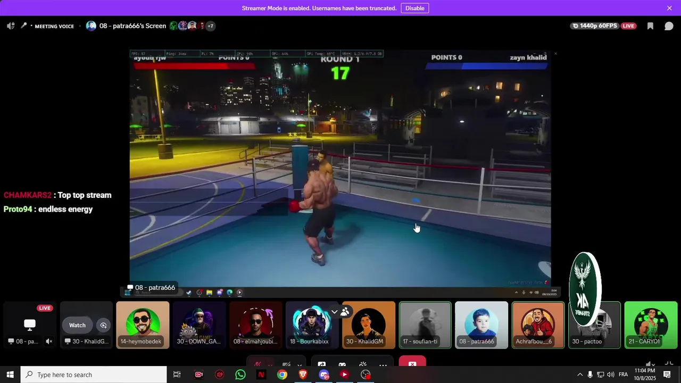681x383 pixels.
Task: Select the 21 - CARYO1 participant tile
Action: click(x=651, y=325)
